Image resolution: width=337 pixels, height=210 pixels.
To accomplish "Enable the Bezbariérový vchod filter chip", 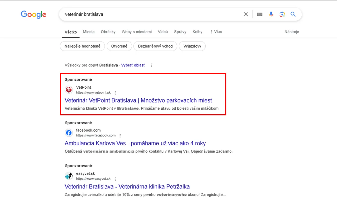I will click(155, 46).
